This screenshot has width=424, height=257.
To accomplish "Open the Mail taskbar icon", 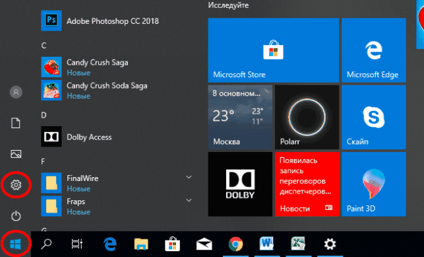I will (204, 244).
